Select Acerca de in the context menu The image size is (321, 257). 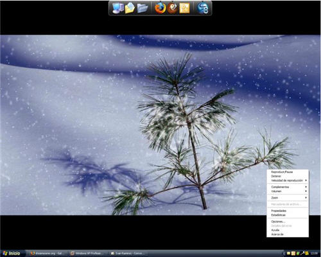[288, 235]
